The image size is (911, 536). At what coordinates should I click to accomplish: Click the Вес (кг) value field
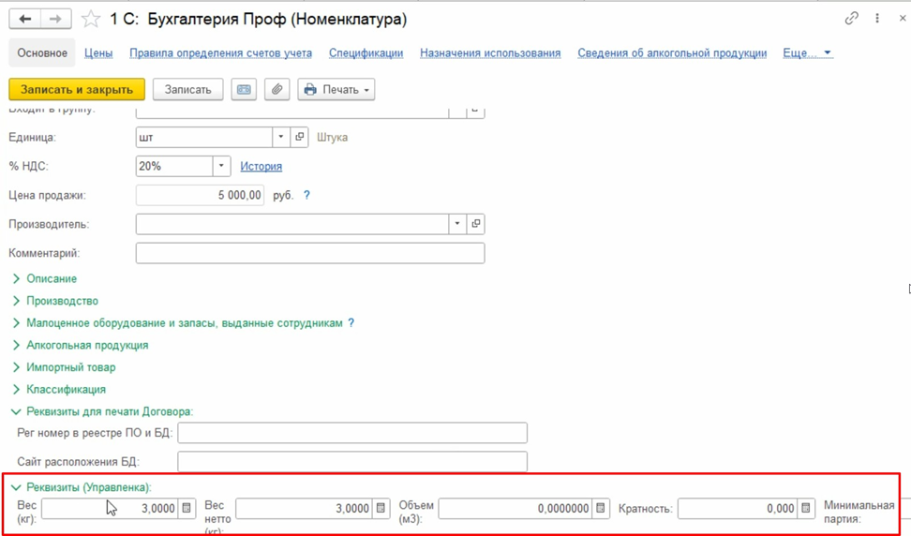(111, 508)
